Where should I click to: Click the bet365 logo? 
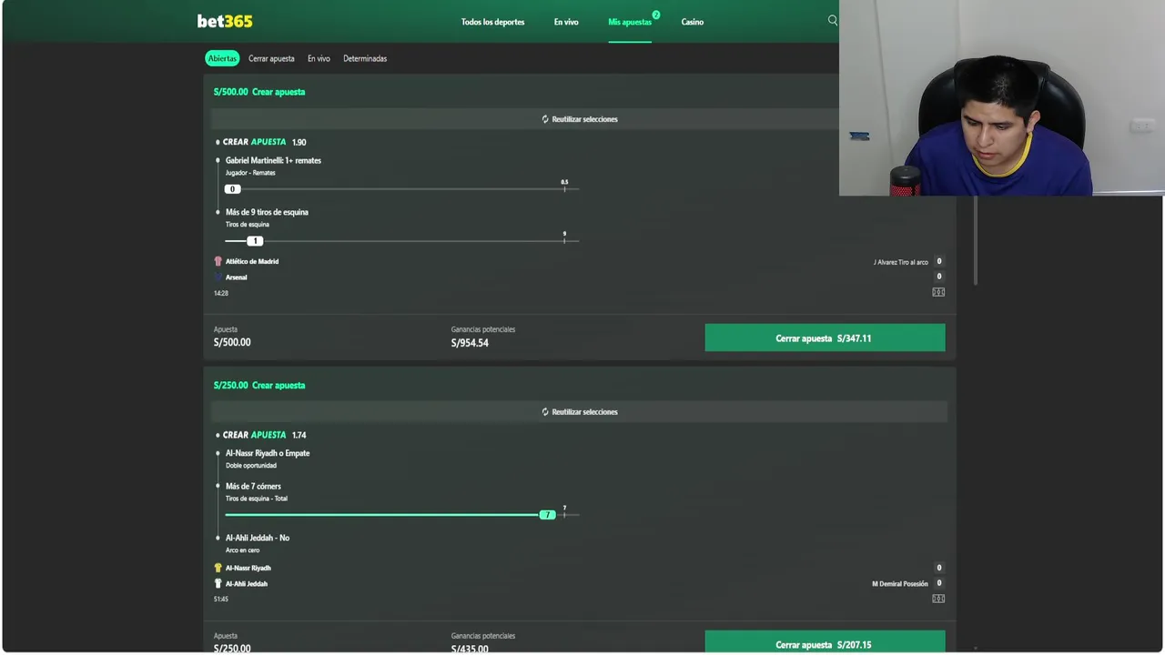click(x=225, y=21)
